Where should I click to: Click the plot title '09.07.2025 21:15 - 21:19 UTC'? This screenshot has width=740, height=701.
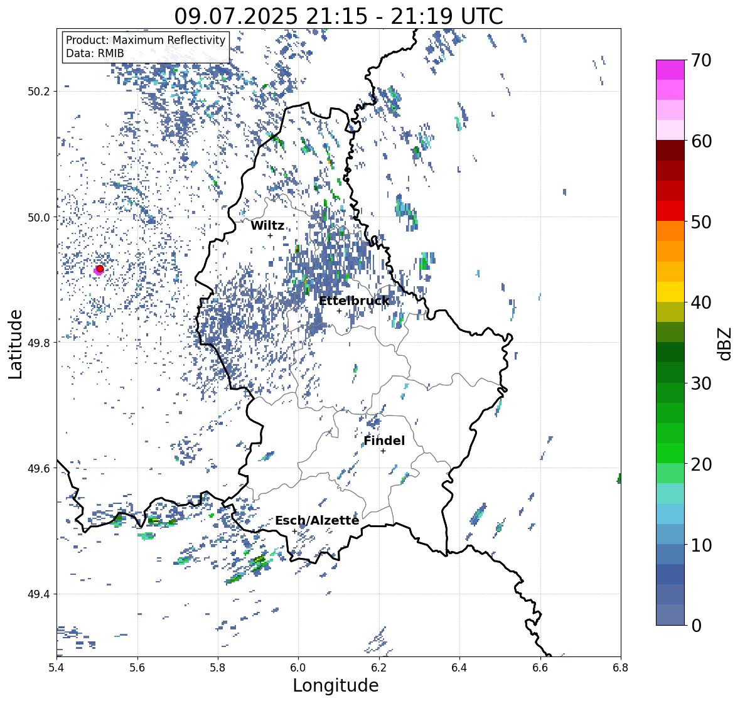[x=338, y=16]
